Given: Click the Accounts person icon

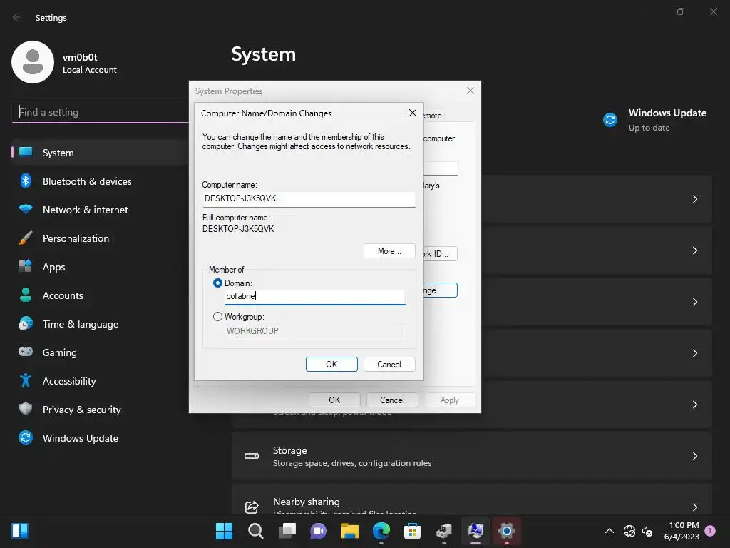Looking at the screenshot, I should coord(26,295).
